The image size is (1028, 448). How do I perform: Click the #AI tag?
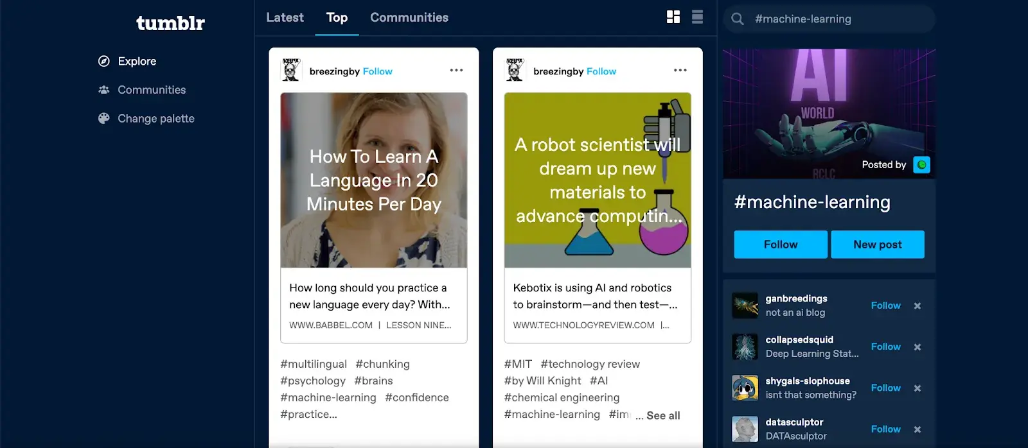coord(599,381)
